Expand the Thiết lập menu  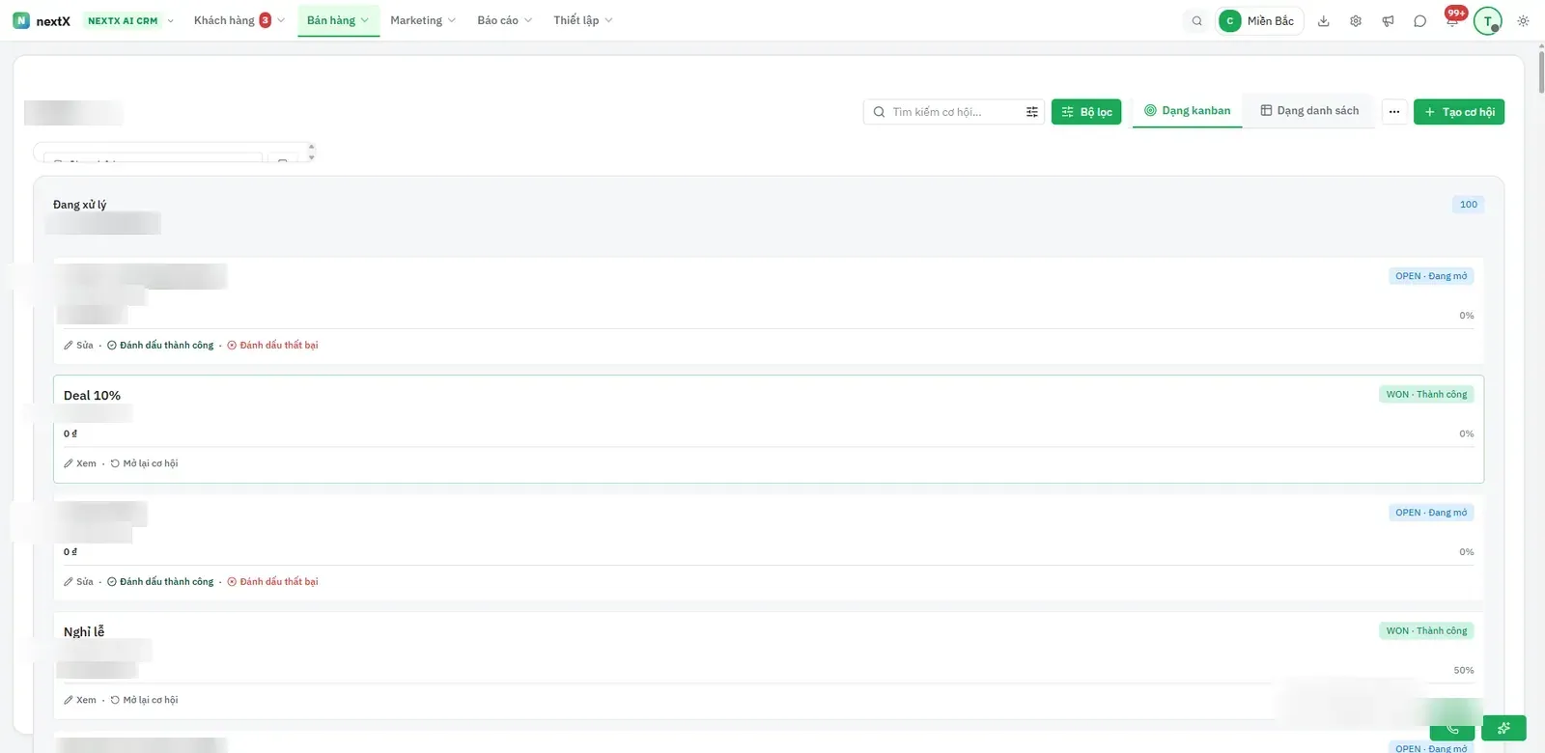click(x=583, y=20)
